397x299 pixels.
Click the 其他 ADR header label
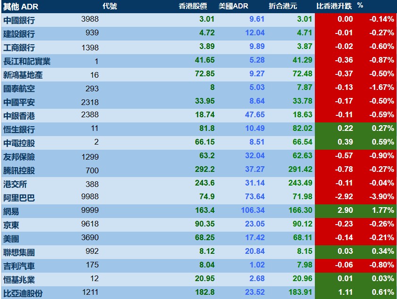[x=21, y=7]
